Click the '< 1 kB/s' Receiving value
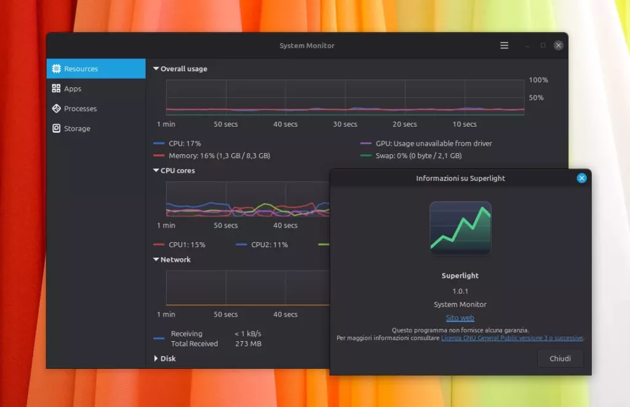Screen dimensions: 630x407 pos(248,334)
